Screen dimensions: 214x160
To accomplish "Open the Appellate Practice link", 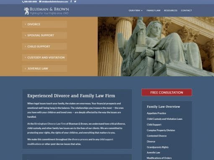I will coord(157,113).
